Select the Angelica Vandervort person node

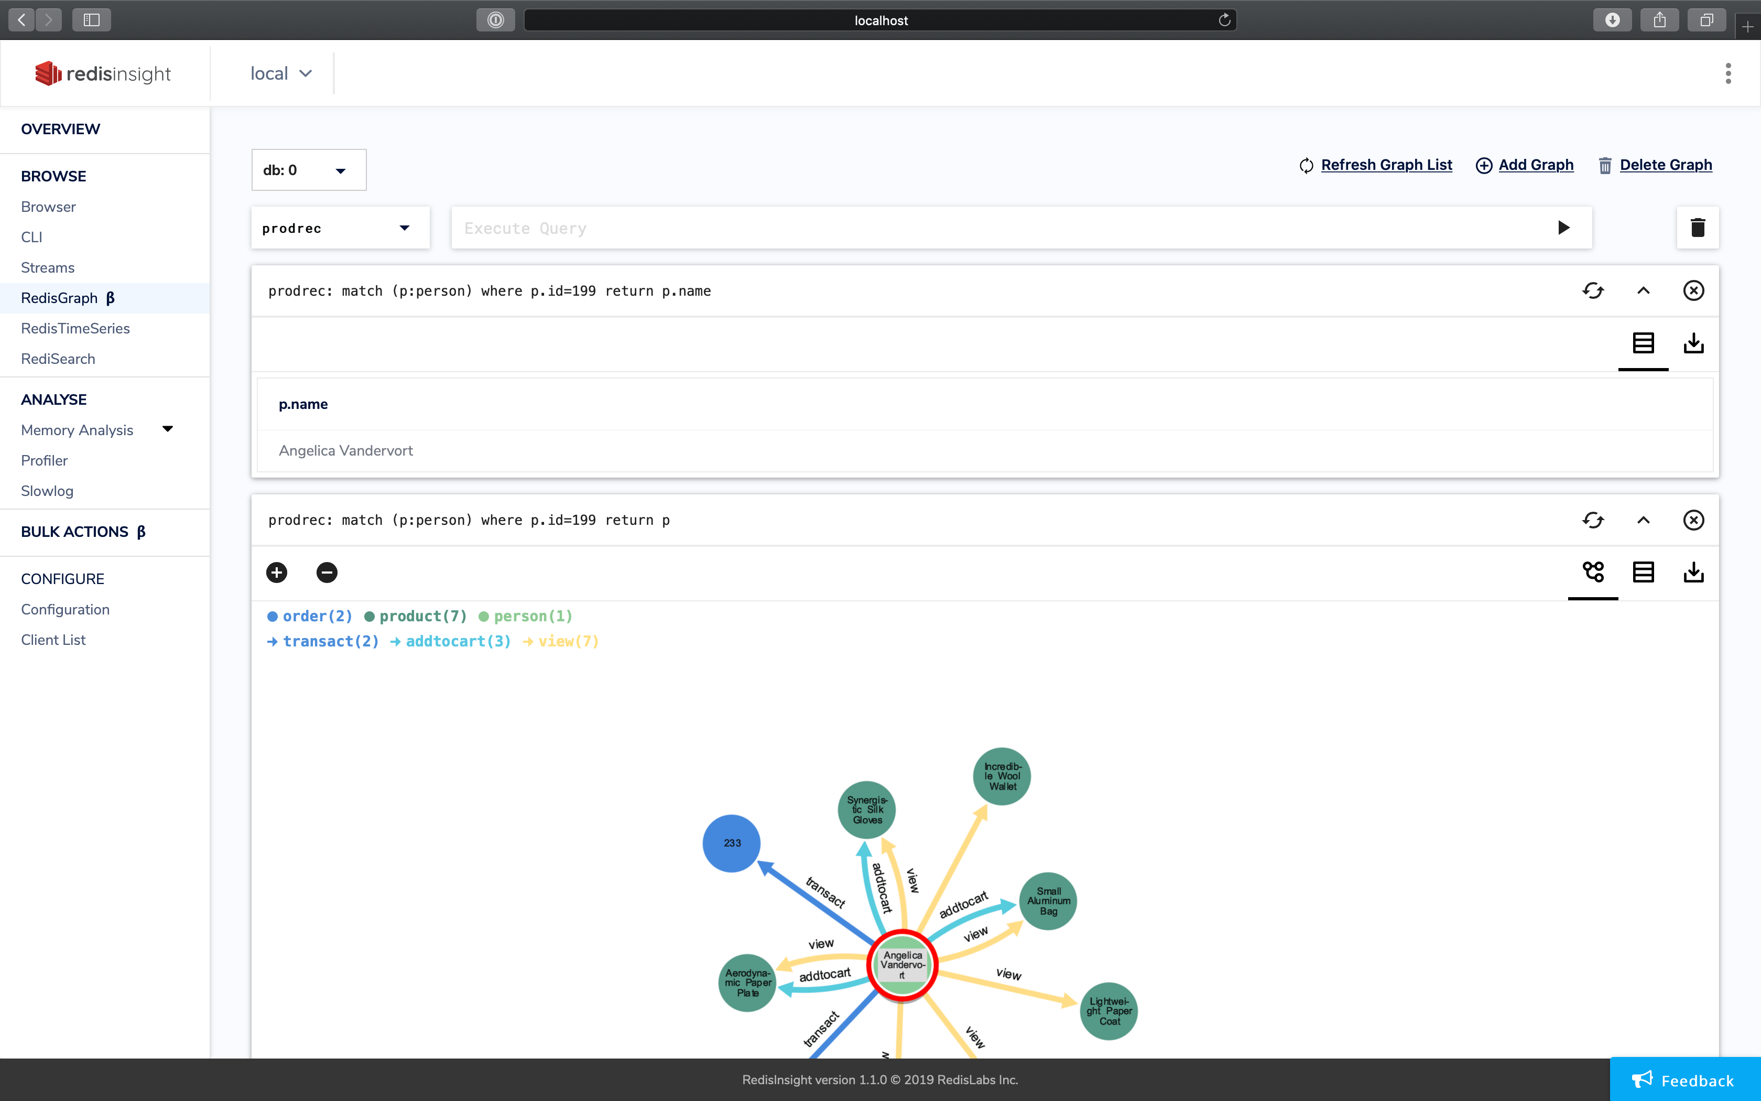coord(903,966)
